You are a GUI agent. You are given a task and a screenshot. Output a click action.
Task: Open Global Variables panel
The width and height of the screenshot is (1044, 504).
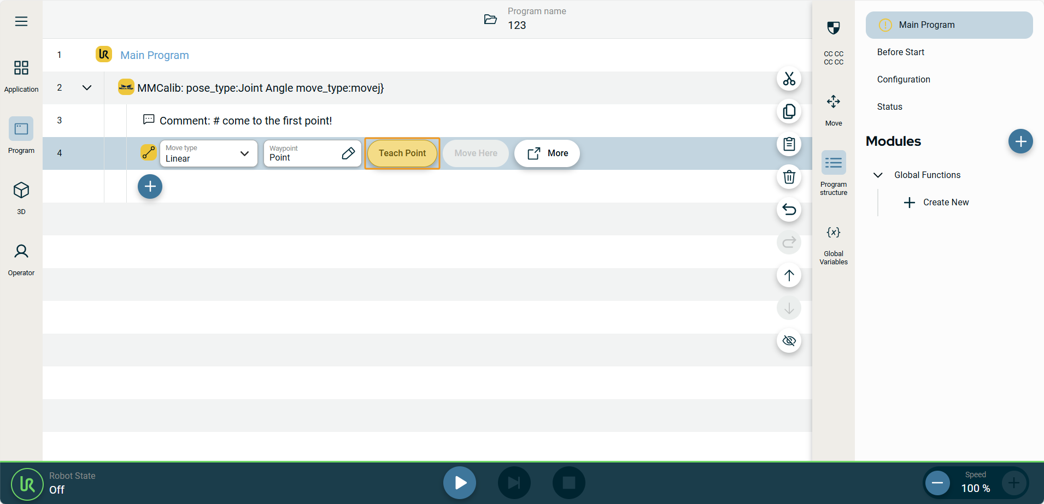coord(834,246)
